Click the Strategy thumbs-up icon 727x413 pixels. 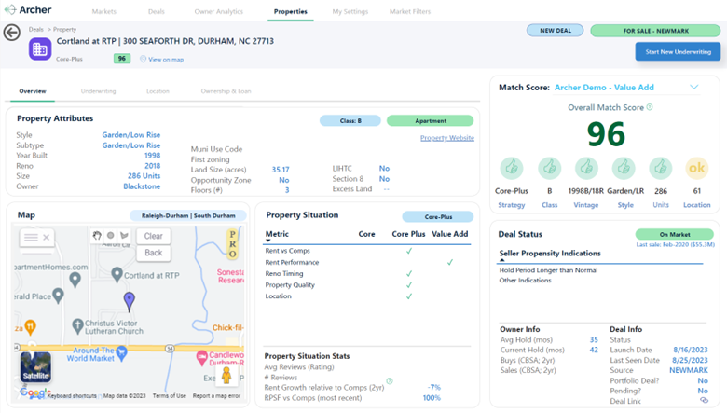click(512, 168)
